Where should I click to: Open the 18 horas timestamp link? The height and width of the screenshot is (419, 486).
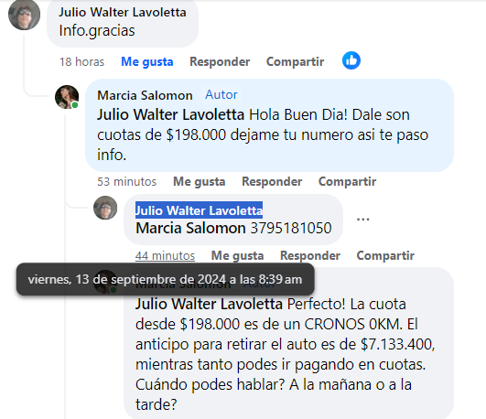[81, 61]
